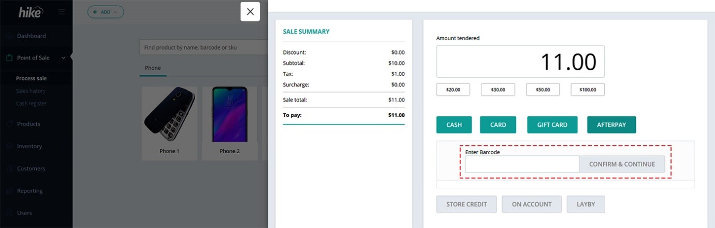Choose the Phone 2 product thumbnail
715x228 pixels.
[230, 123]
